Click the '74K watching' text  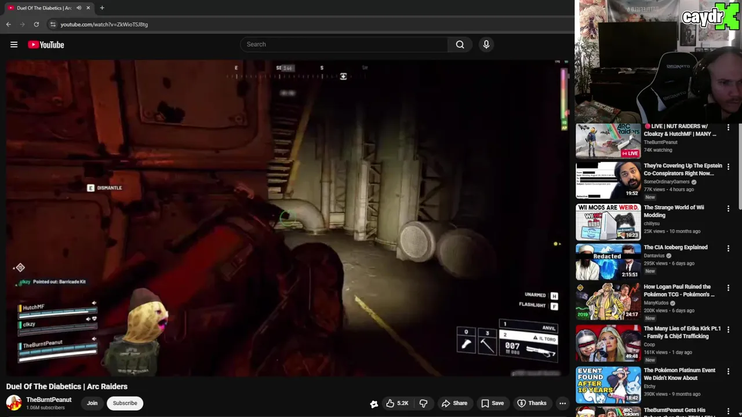(658, 150)
